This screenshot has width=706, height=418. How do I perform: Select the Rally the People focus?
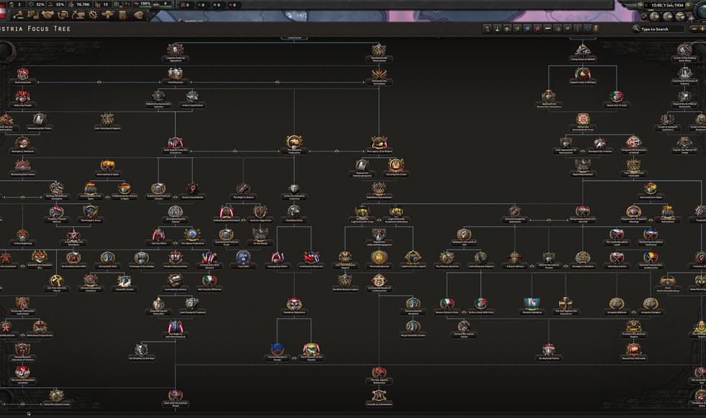22,99
